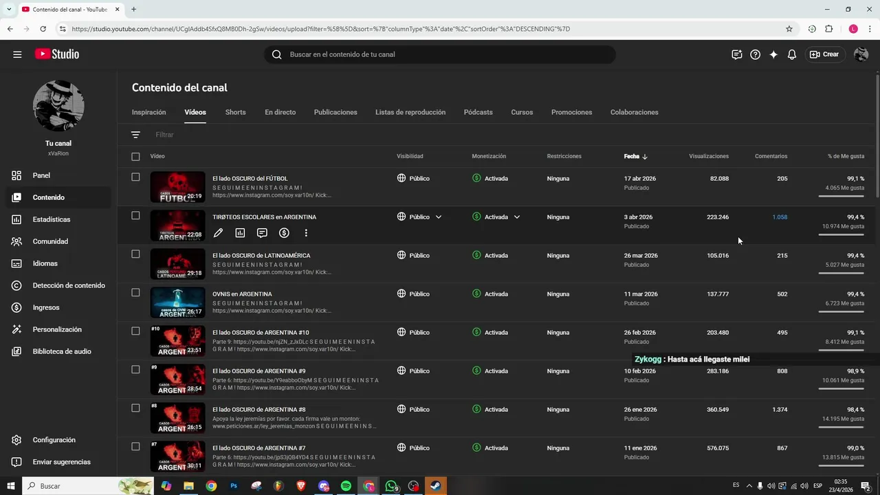Screen dimensions: 880x495
Task: Click the channel content search field
Action: coord(440,54)
